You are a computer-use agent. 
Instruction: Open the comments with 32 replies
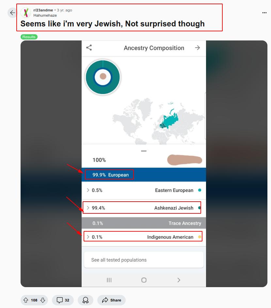coord(63,300)
